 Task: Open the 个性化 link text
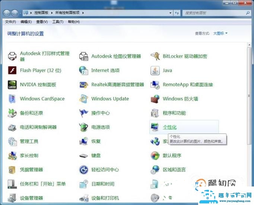(169, 127)
